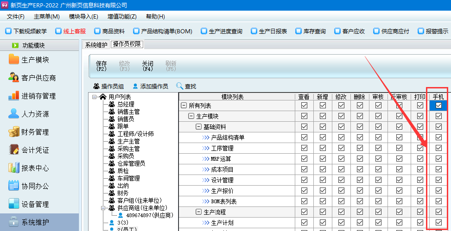Click the 关闭 (F4) button
The width and height of the screenshot is (451, 231).
pyautogui.click(x=147, y=66)
